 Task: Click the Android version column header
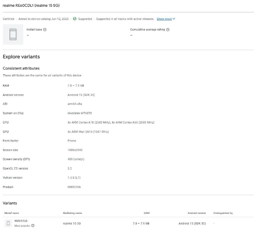click(x=197, y=213)
